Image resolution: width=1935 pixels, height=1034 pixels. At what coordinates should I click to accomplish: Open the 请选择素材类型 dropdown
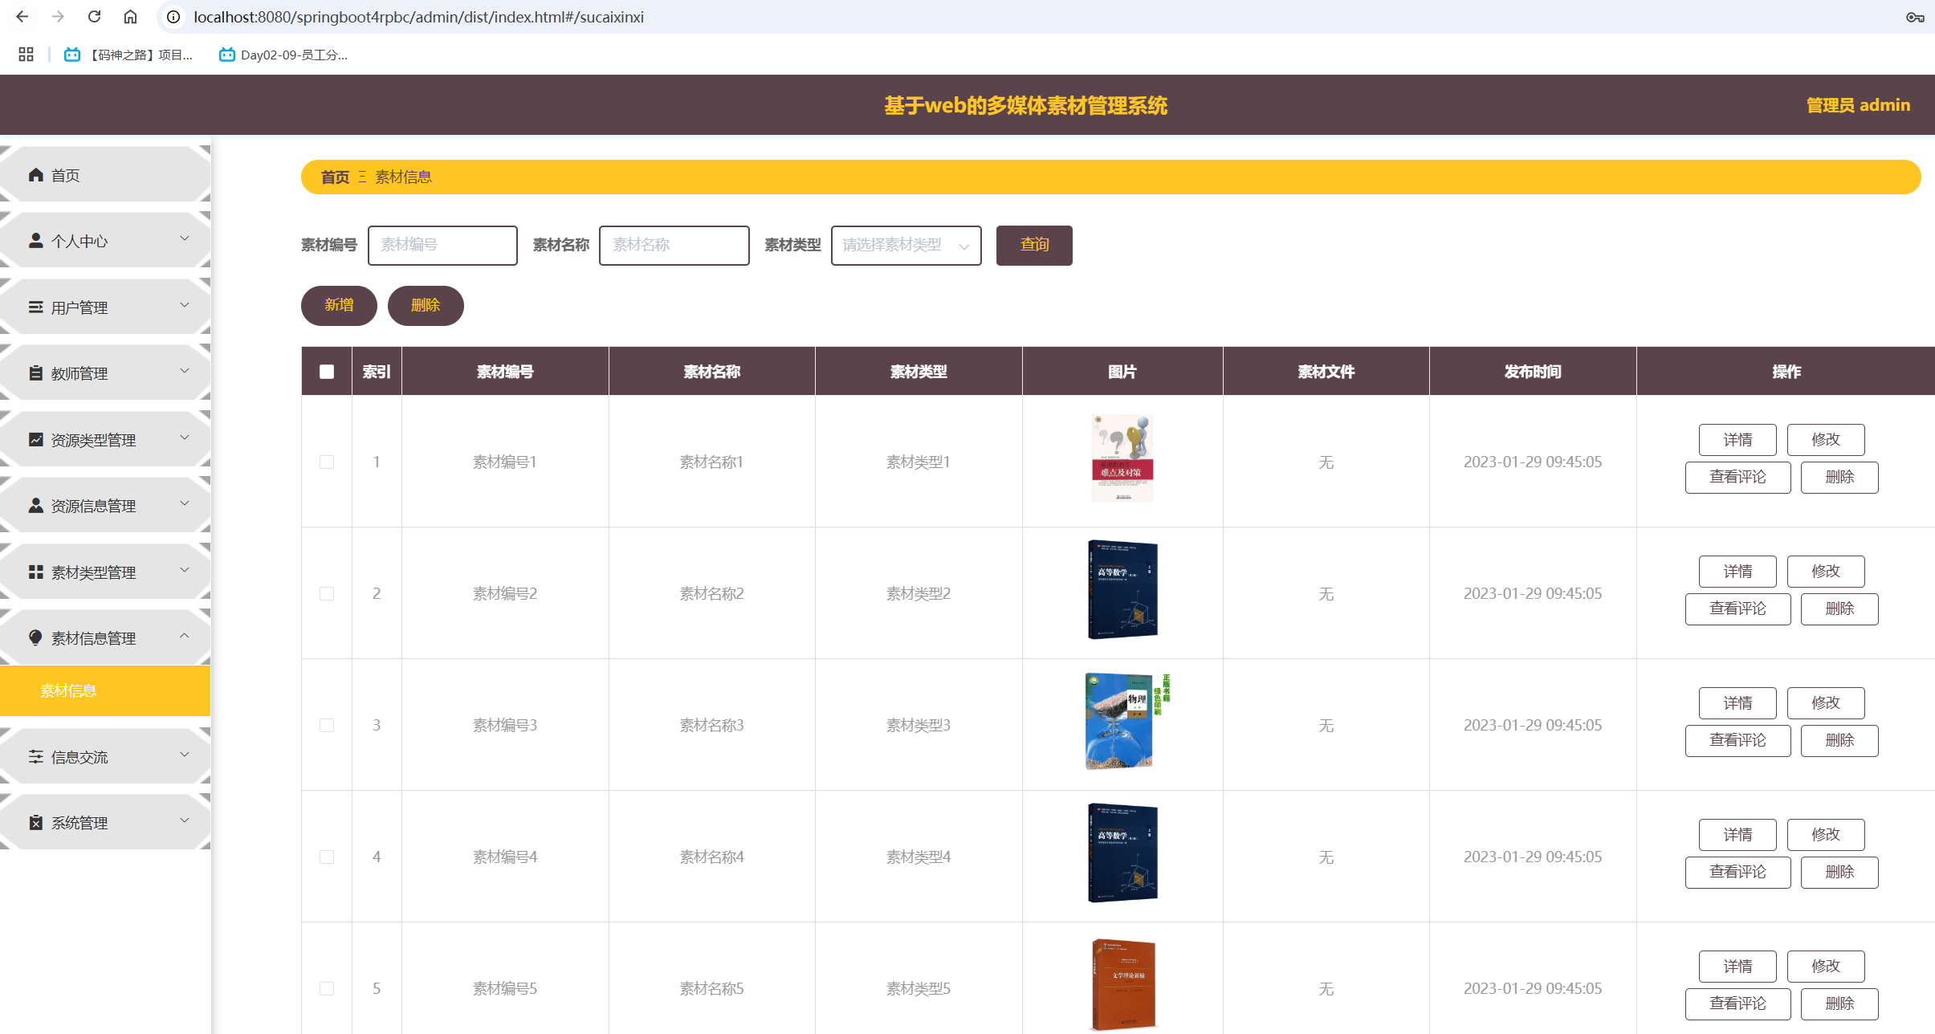pos(906,246)
